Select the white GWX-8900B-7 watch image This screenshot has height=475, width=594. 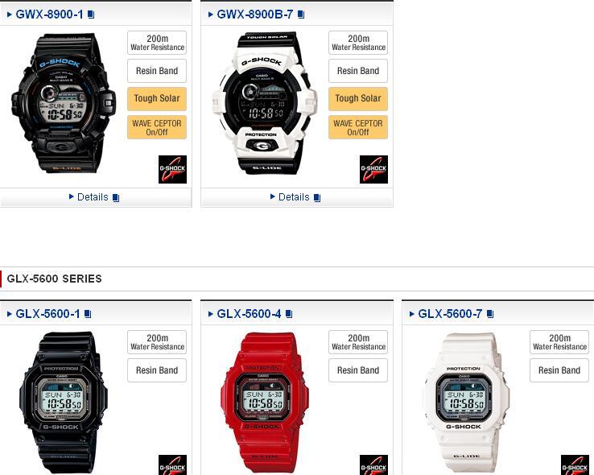point(265,103)
